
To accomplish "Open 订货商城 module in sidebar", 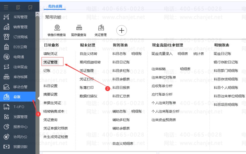I will (x=18, y=37).
